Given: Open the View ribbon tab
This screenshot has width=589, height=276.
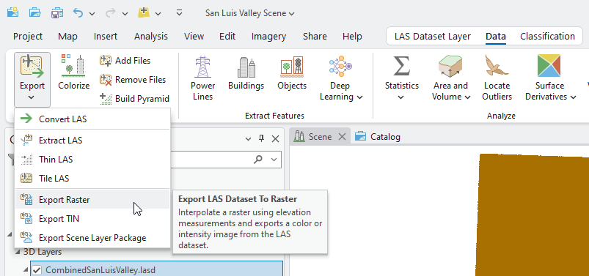Looking at the screenshot, I should (194, 37).
